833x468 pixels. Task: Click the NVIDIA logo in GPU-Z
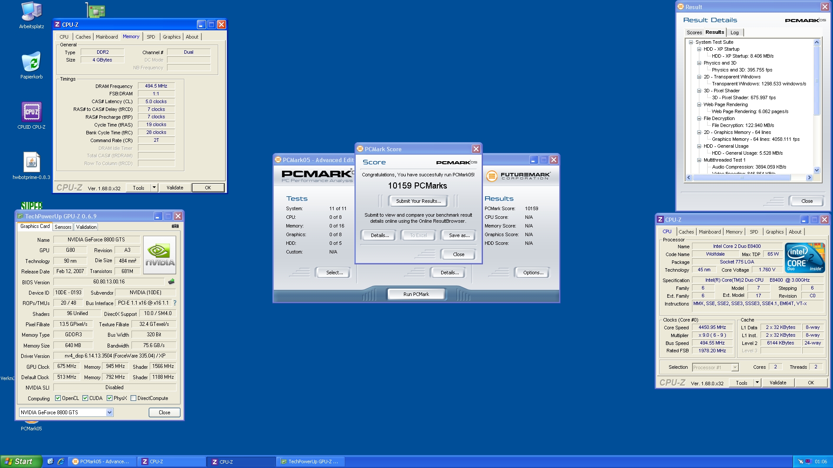coord(160,255)
